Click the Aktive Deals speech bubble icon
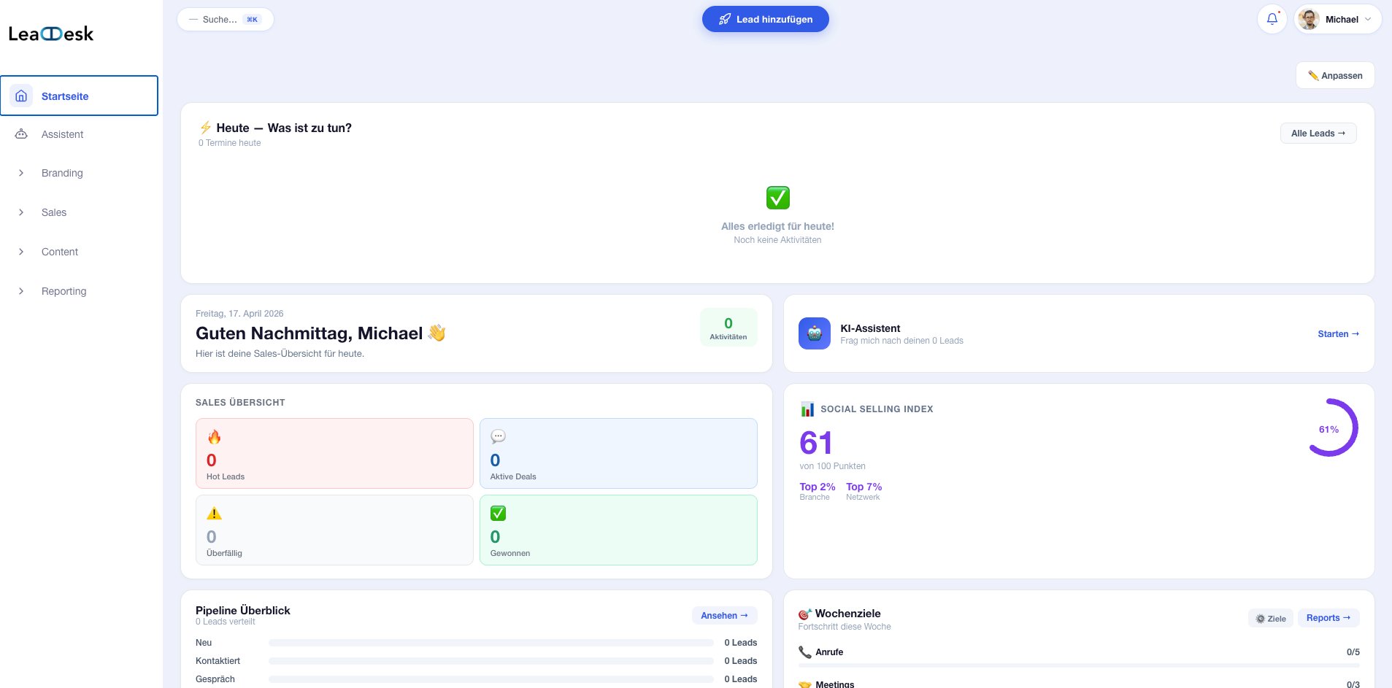 coord(497,436)
